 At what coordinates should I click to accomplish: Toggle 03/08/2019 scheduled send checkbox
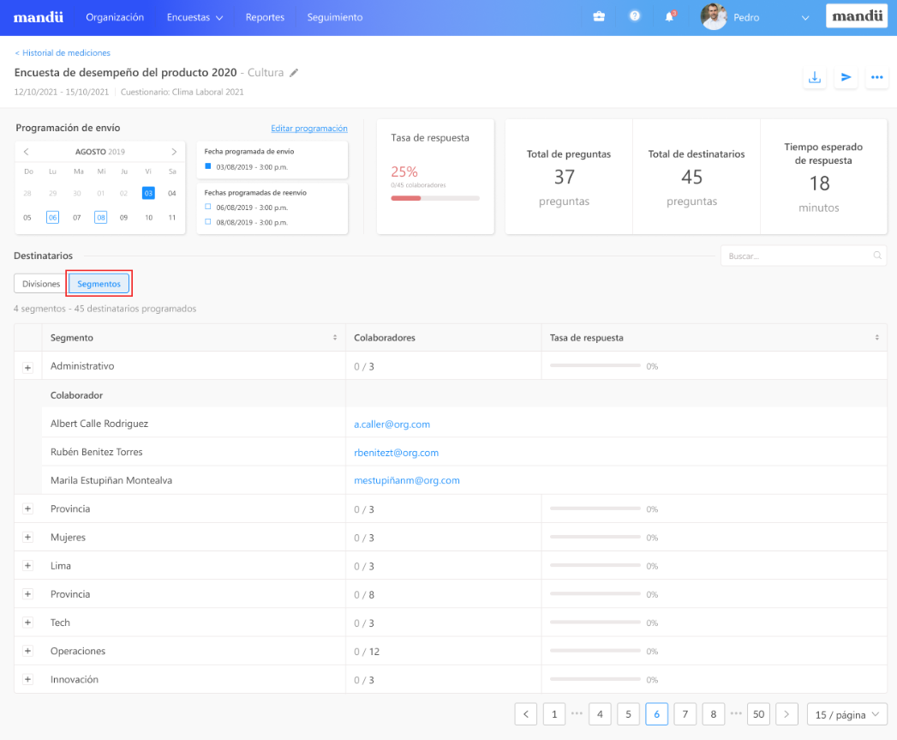click(x=207, y=166)
